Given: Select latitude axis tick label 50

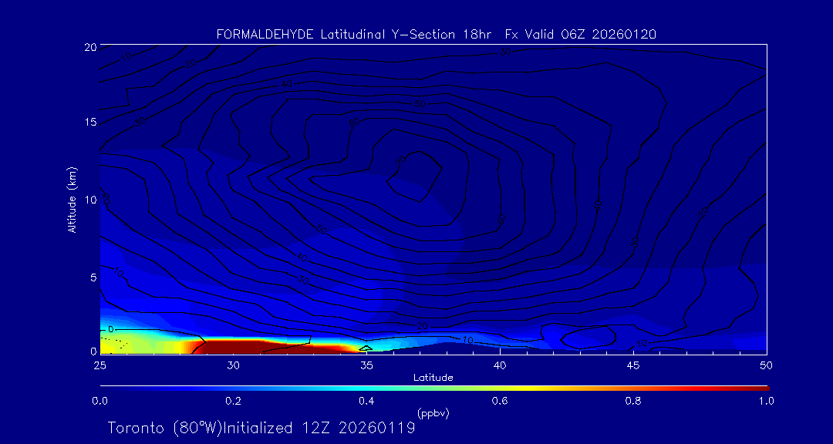Looking at the screenshot, I should (766, 365).
